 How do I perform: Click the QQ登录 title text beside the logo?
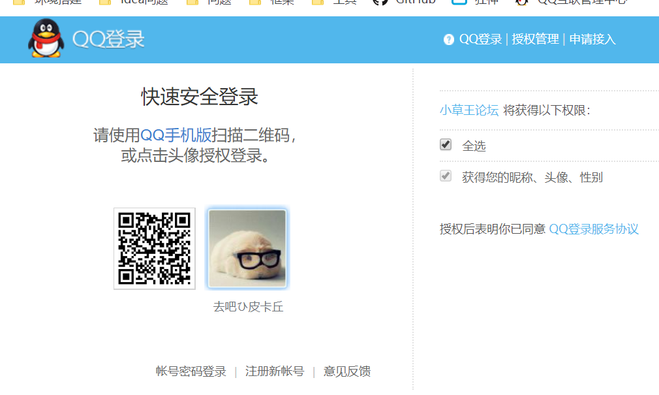[108, 39]
